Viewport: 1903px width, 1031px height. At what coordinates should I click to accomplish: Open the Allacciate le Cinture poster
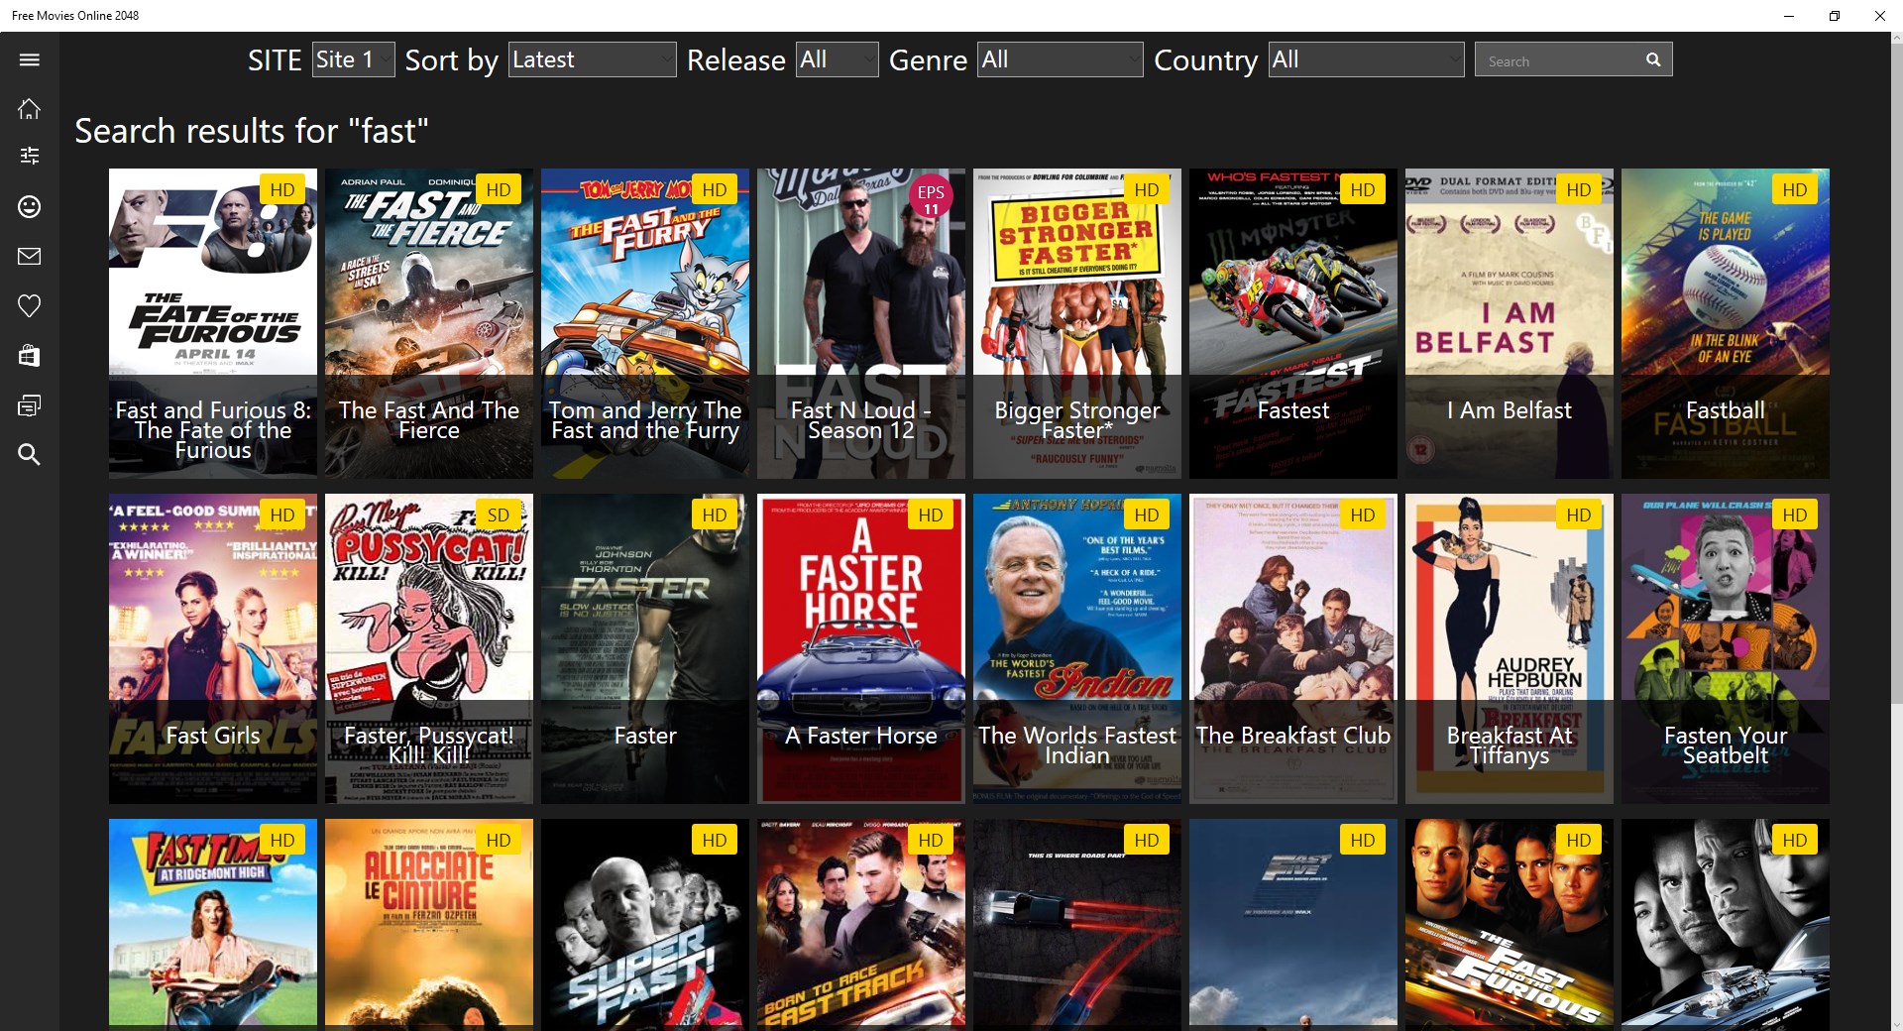(x=429, y=925)
